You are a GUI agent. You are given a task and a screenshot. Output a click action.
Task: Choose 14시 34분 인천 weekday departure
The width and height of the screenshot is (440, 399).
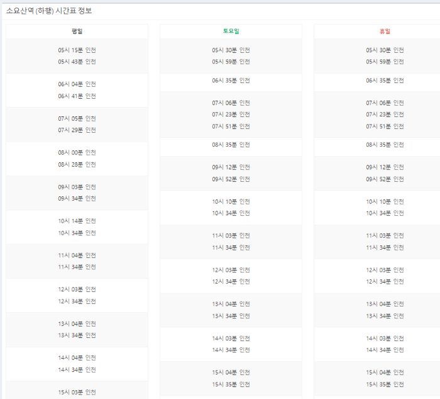[x=77, y=370]
